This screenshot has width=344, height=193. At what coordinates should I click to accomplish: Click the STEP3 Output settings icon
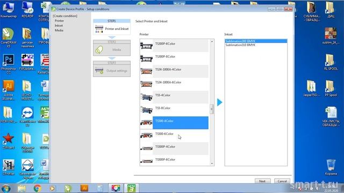point(99,71)
